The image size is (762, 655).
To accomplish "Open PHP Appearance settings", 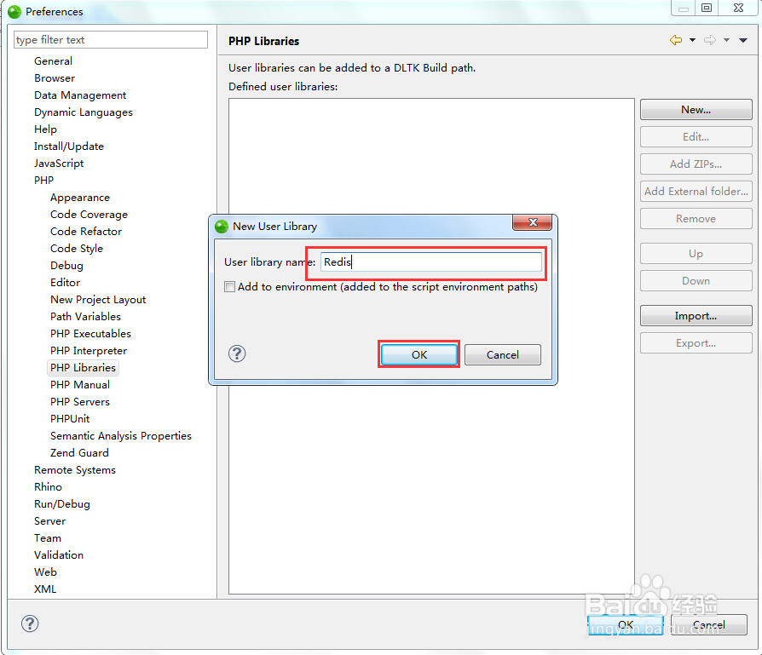I will click(80, 198).
